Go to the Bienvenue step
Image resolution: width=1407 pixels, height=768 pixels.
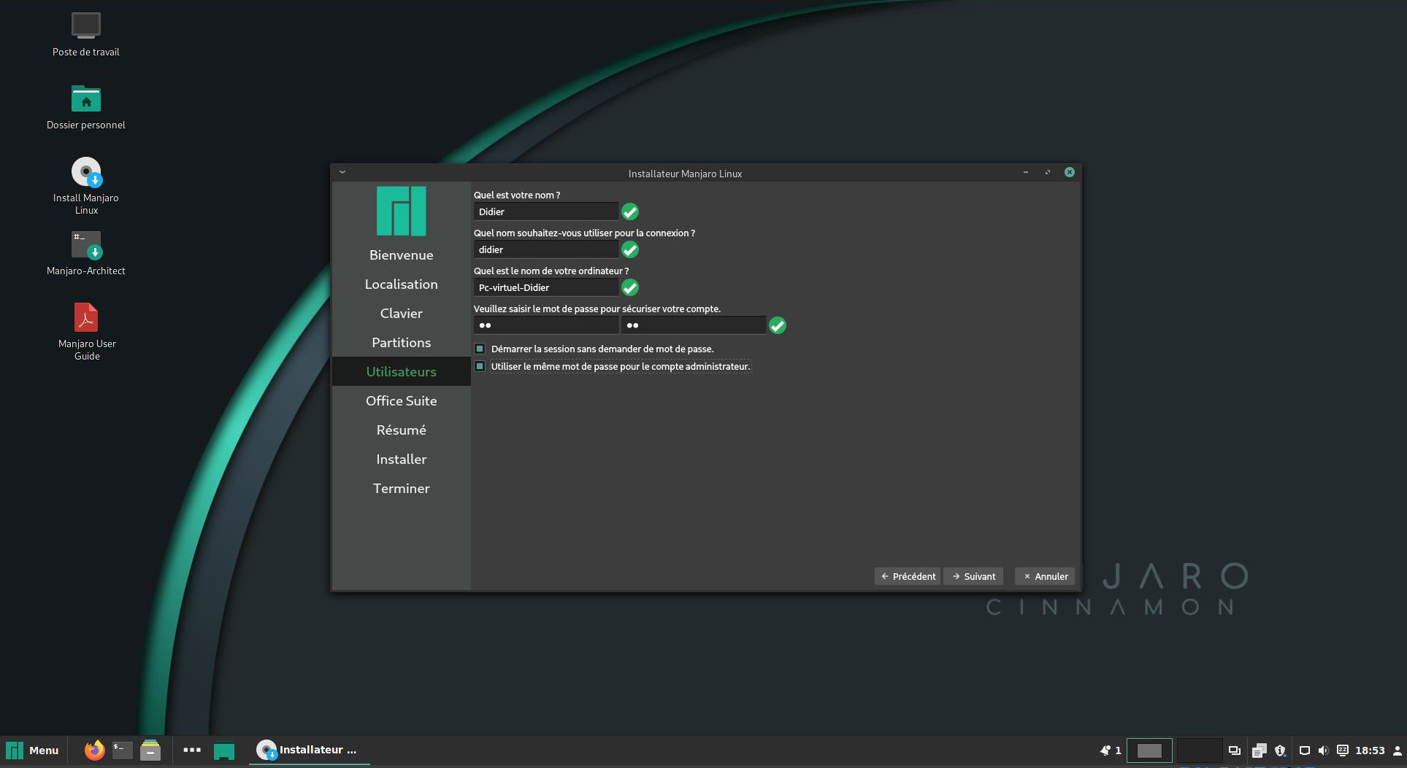point(401,255)
